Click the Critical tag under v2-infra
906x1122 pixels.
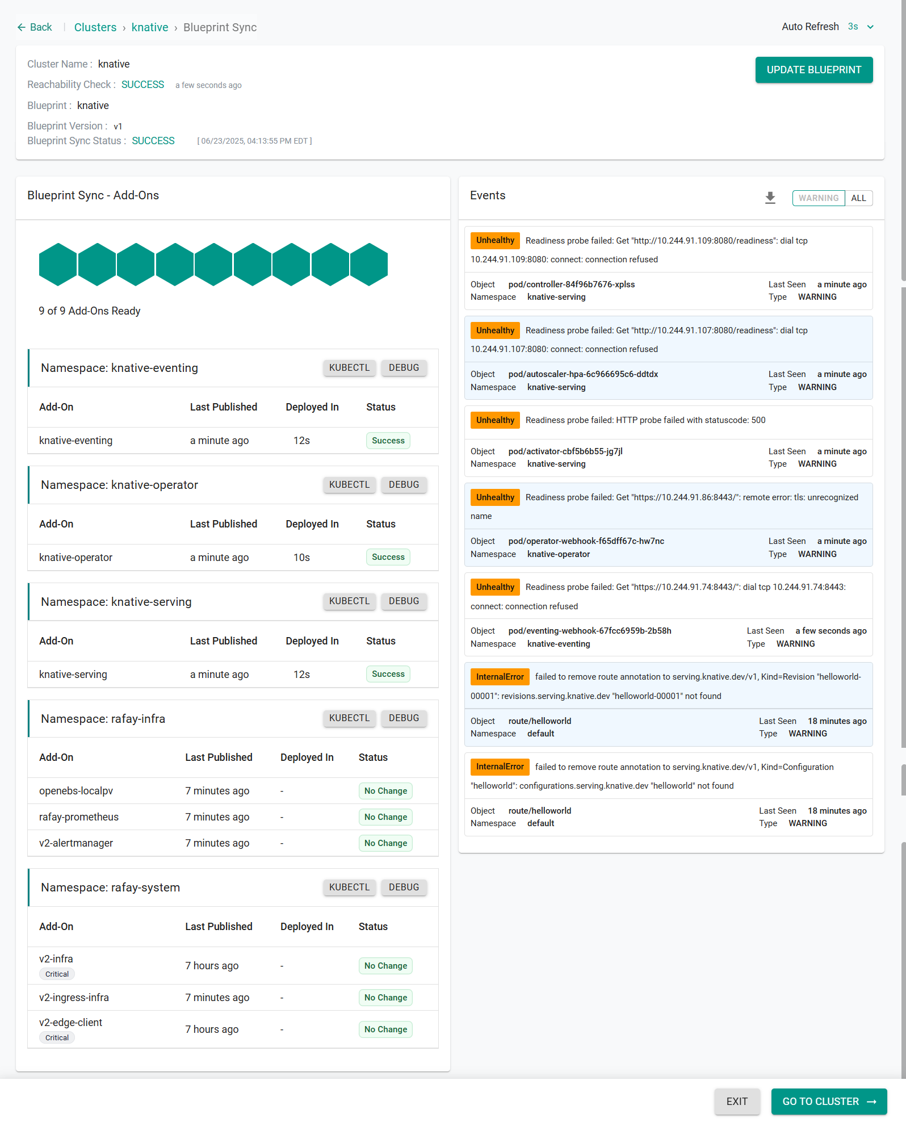tap(57, 974)
